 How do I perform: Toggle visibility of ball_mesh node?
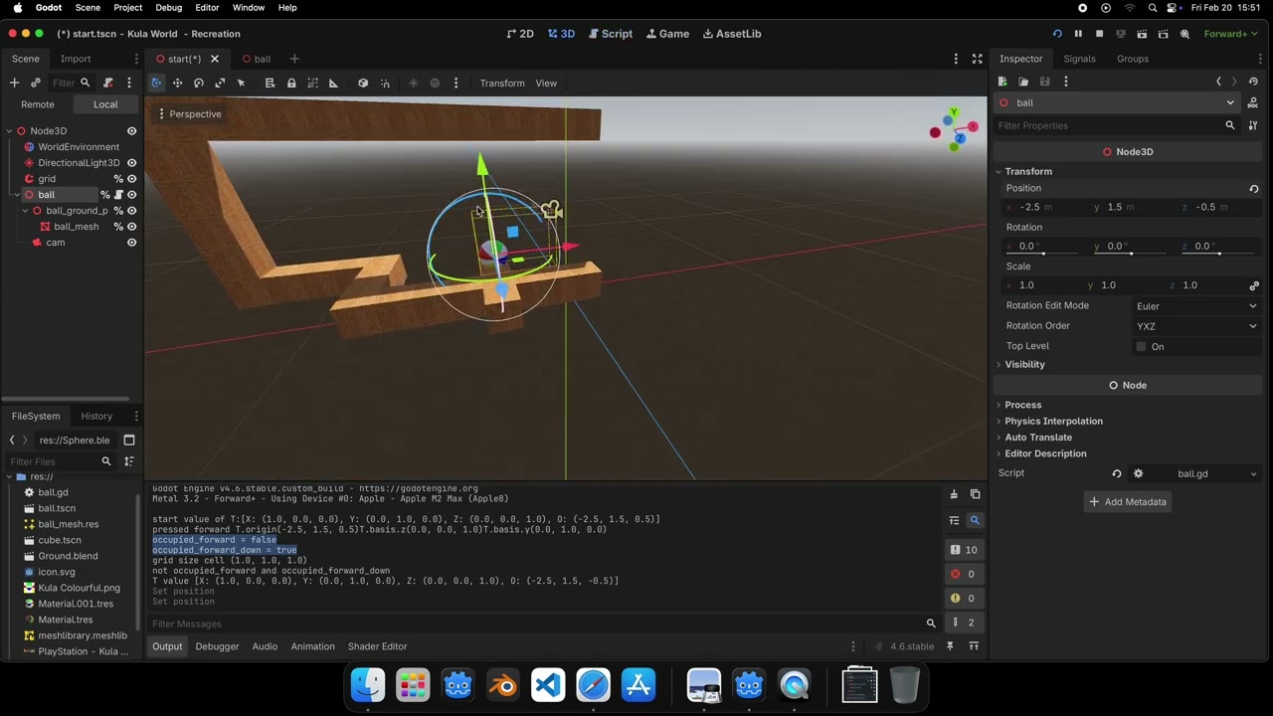pos(131,227)
